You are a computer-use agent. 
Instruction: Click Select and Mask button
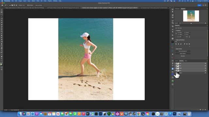[x=39, y=5]
